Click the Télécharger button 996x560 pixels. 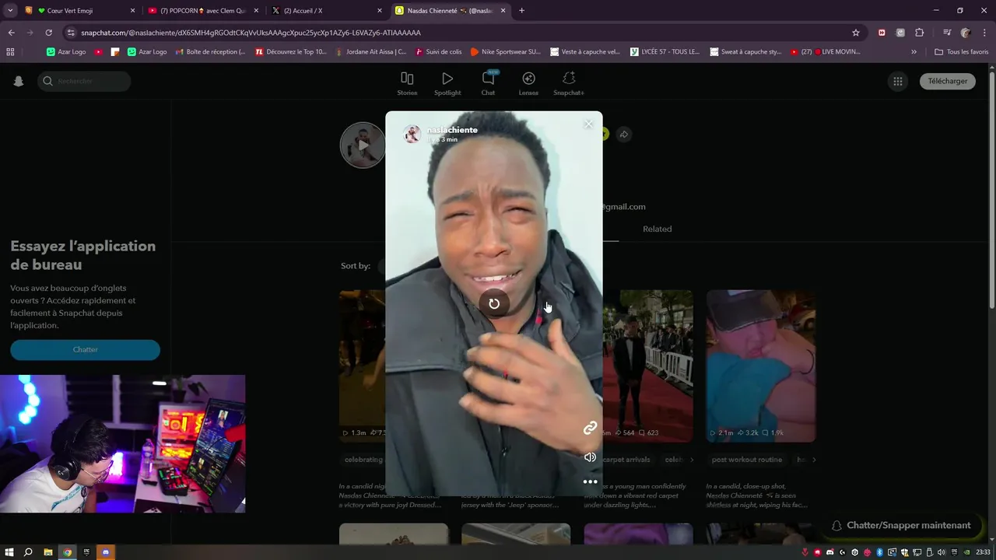[x=947, y=81]
